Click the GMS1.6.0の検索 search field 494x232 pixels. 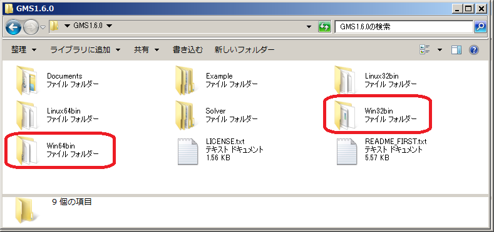coord(404,27)
